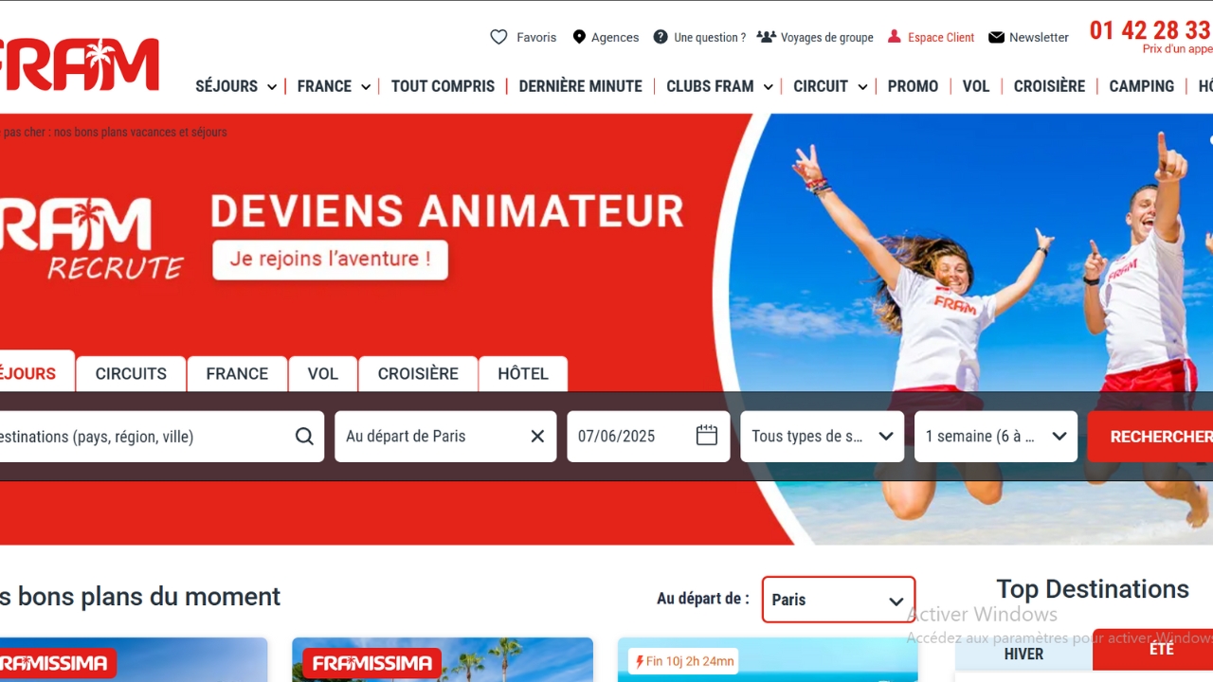Image resolution: width=1213 pixels, height=682 pixels.
Task: Click the Newsletter envelope icon
Action: pyautogui.click(x=996, y=37)
